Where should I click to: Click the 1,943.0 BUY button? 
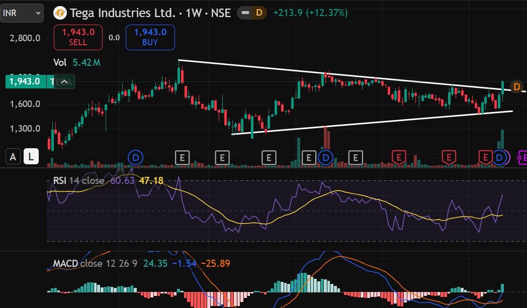(150, 37)
